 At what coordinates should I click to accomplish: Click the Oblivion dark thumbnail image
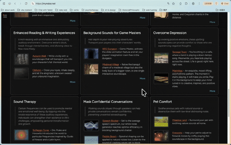tap(21, 73)
